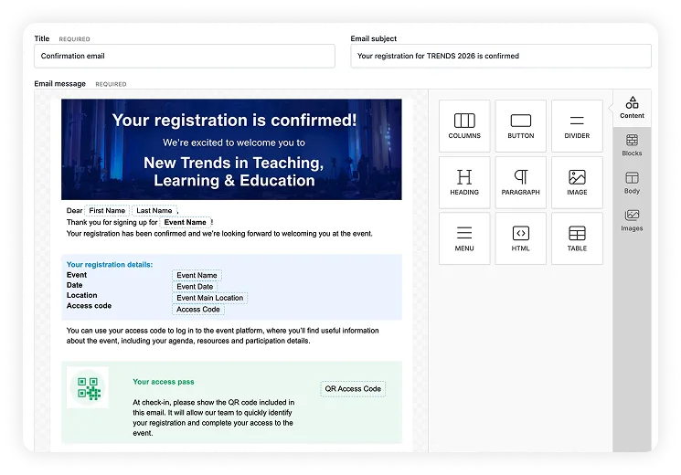Select the Access Code merge tag
681x475 pixels.
[198, 309]
